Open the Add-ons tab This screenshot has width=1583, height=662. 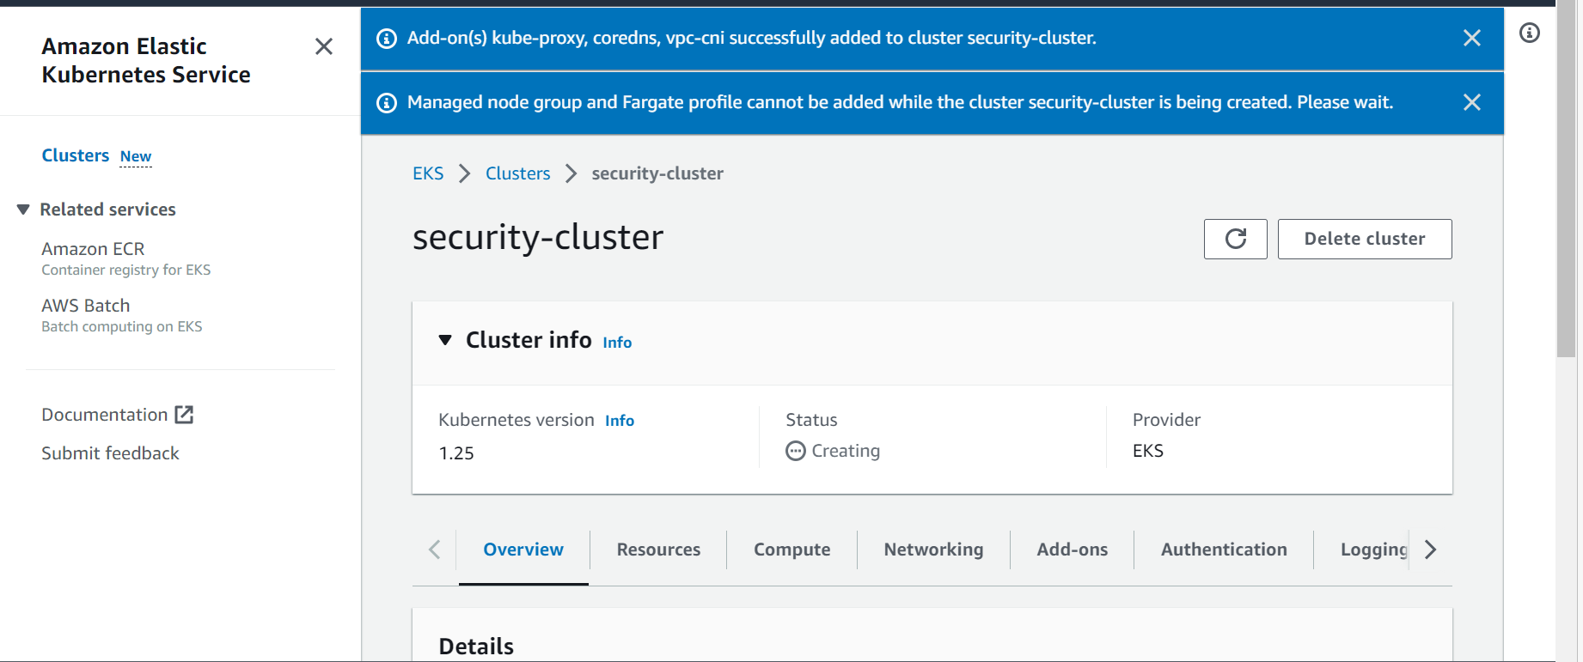(1072, 550)
